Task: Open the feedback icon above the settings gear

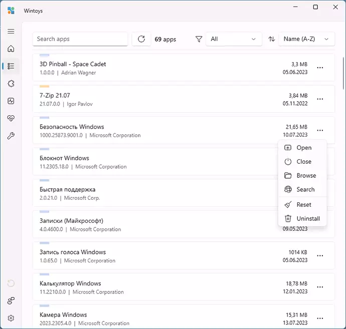Action: [11, 300]
